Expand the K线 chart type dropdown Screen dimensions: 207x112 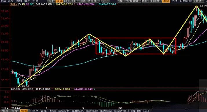pyautogui.click(x=121, y=1)
